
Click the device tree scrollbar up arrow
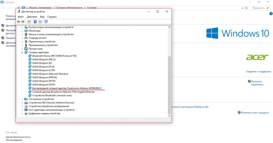(x=169, y=27)
